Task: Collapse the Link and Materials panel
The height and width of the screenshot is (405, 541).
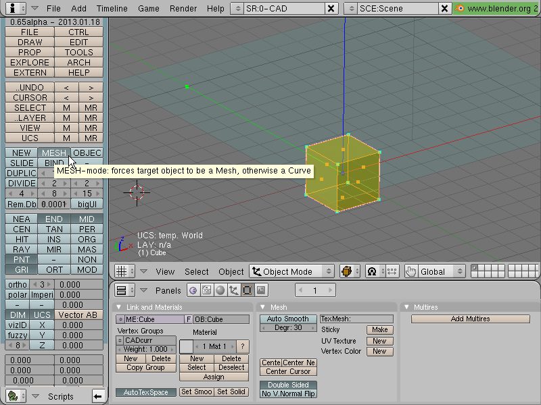Action: click(x=119, y=307)
